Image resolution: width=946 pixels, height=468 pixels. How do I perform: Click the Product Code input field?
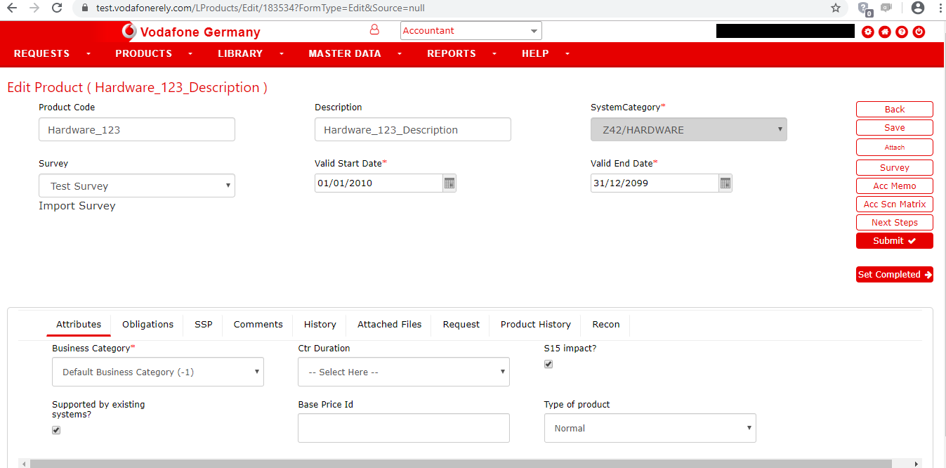click(137, 129)
